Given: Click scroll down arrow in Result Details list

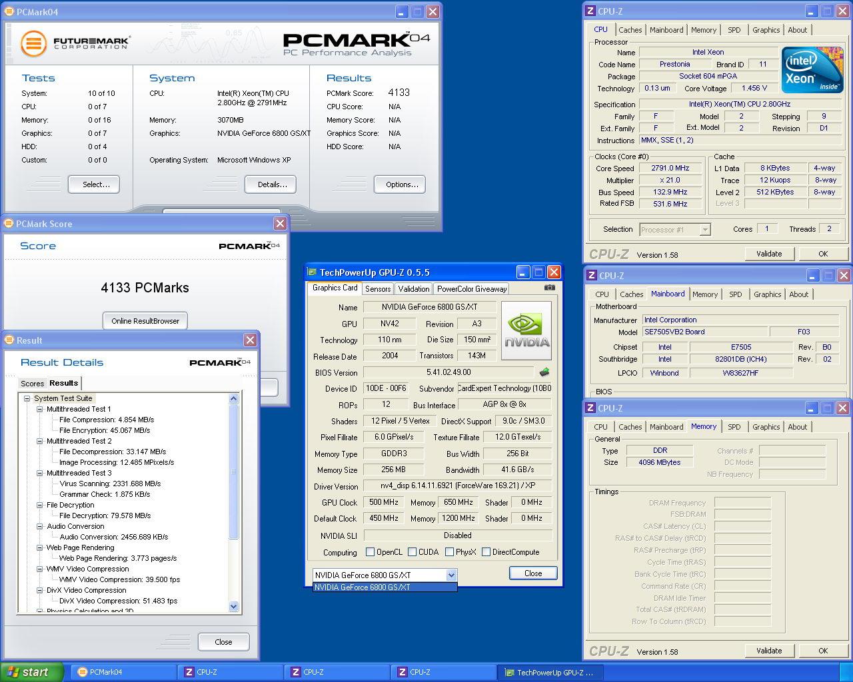Looking at the screenshot, I should tap(233, 607).
